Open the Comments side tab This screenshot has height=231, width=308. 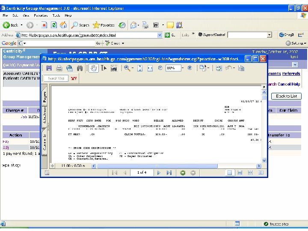tap(44, 142)
